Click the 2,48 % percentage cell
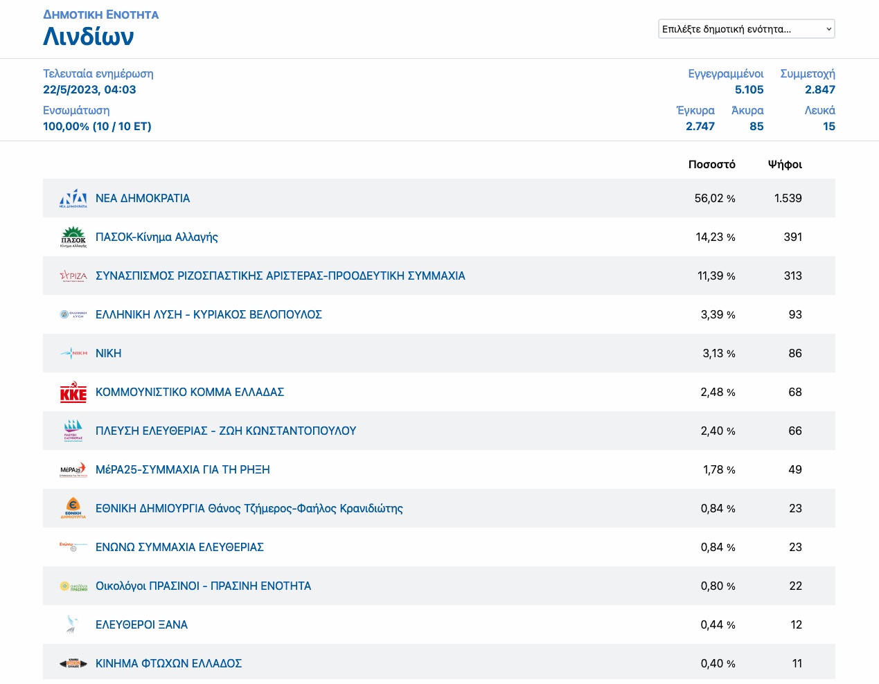The image size is (879, 684). pos(718,392)
